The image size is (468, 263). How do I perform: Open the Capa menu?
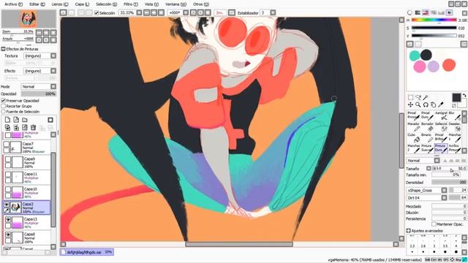[x=82, y=4]
